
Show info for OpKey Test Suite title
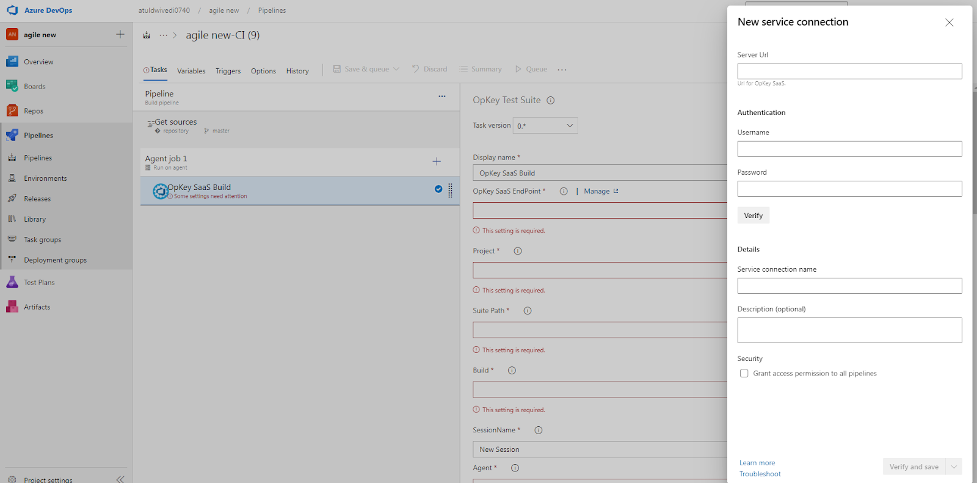point(551,100)
